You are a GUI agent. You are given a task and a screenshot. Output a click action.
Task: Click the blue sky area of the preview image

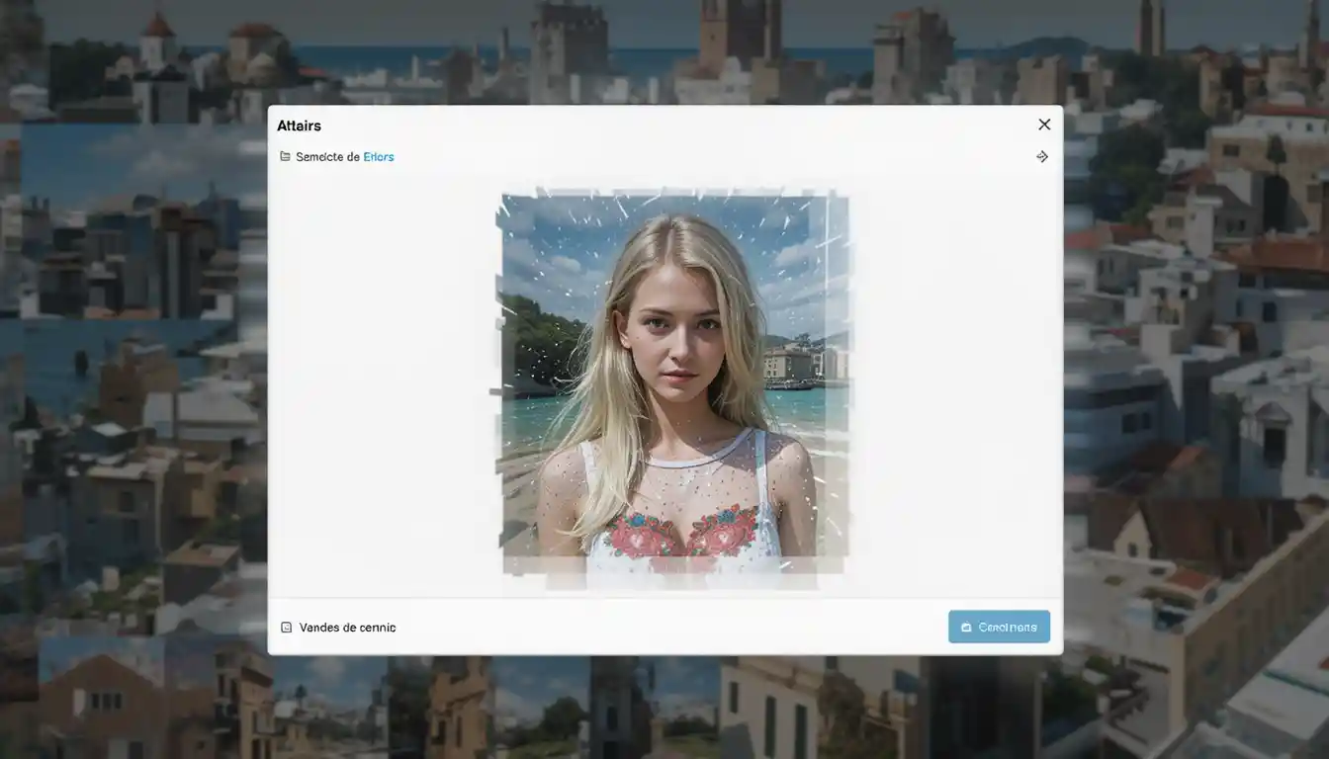pyautogui.click(x=554, y=247)
